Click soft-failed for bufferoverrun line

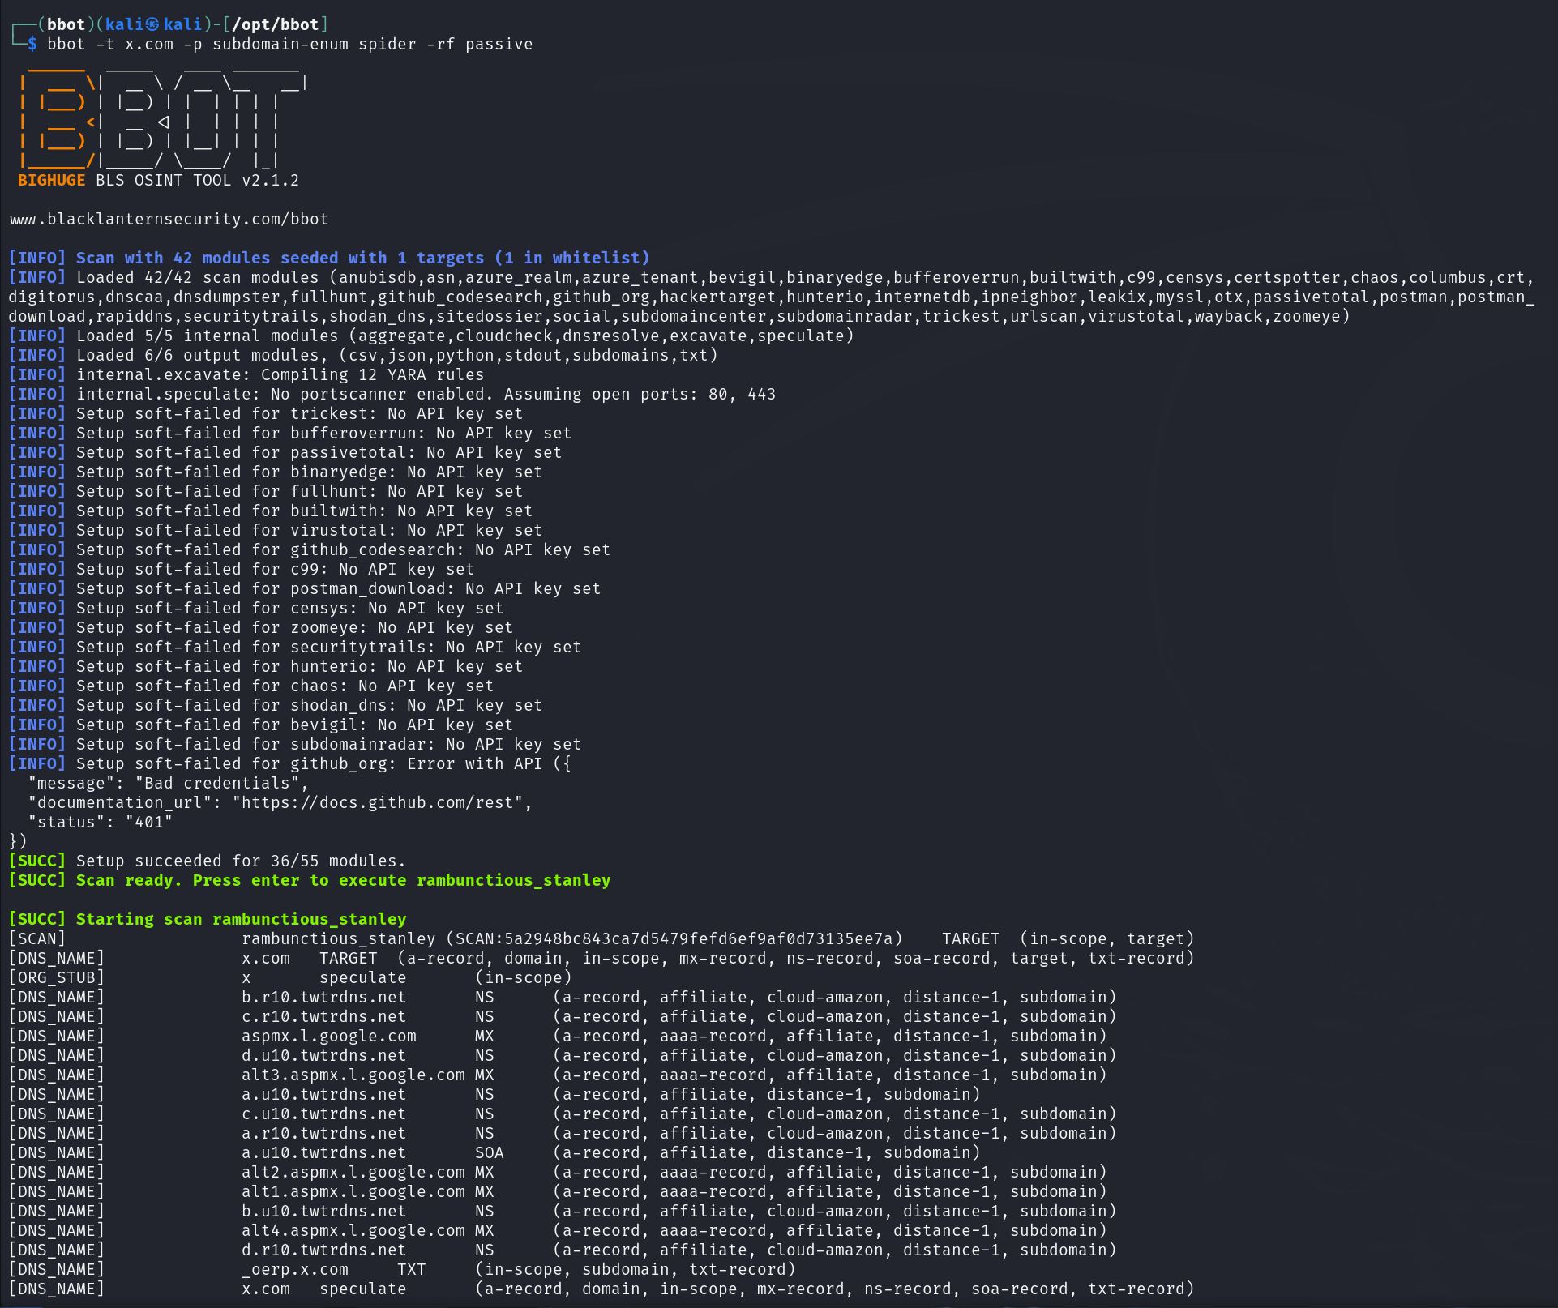289,433
